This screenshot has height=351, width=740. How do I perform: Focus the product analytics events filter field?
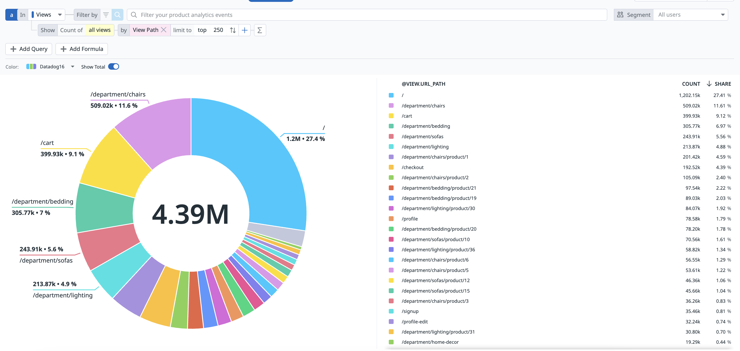coord(367,15)
